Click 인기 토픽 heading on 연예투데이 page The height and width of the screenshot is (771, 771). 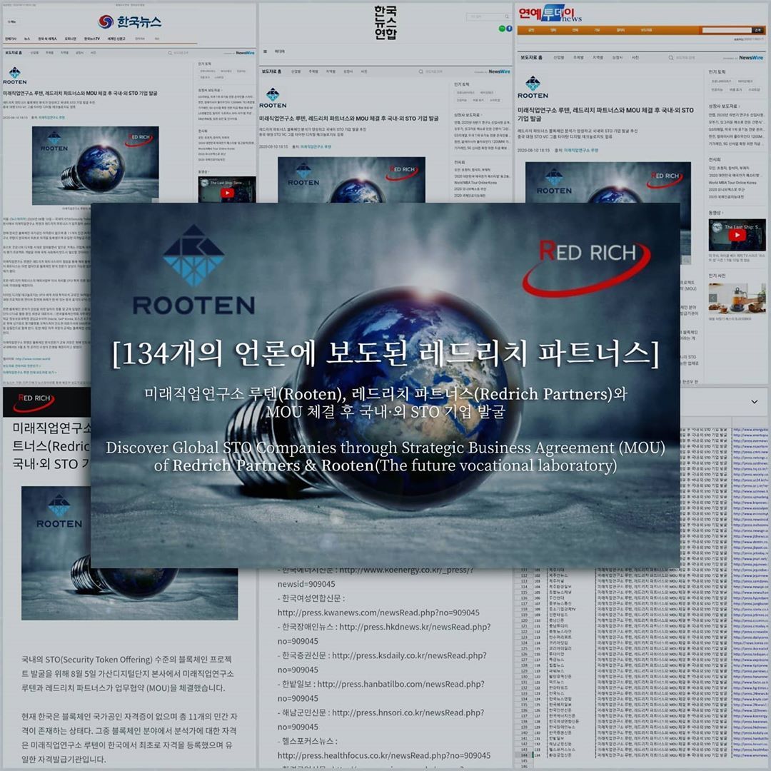[x=718, y=72]
